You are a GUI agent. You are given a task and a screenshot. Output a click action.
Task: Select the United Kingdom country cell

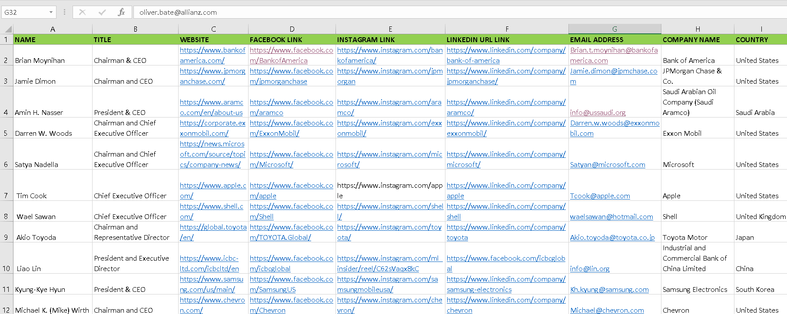[761, 211]
